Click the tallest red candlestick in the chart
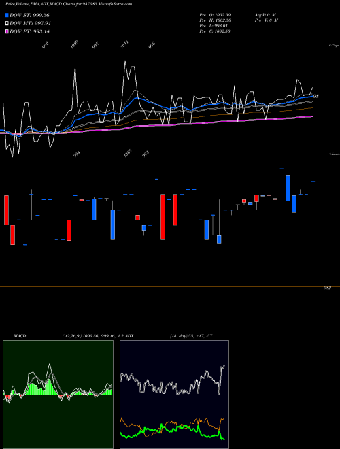 [x=163, y=217]
